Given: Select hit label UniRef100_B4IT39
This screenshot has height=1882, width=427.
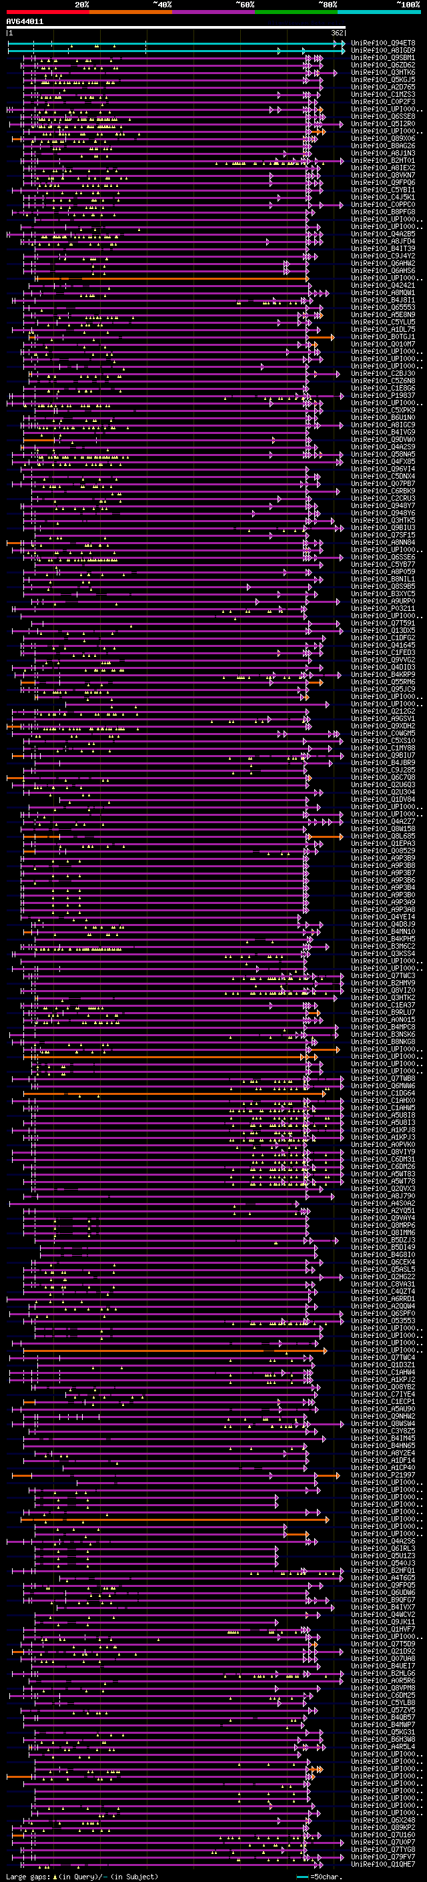Looking at the screenshot, I should [x=383, y=248].
